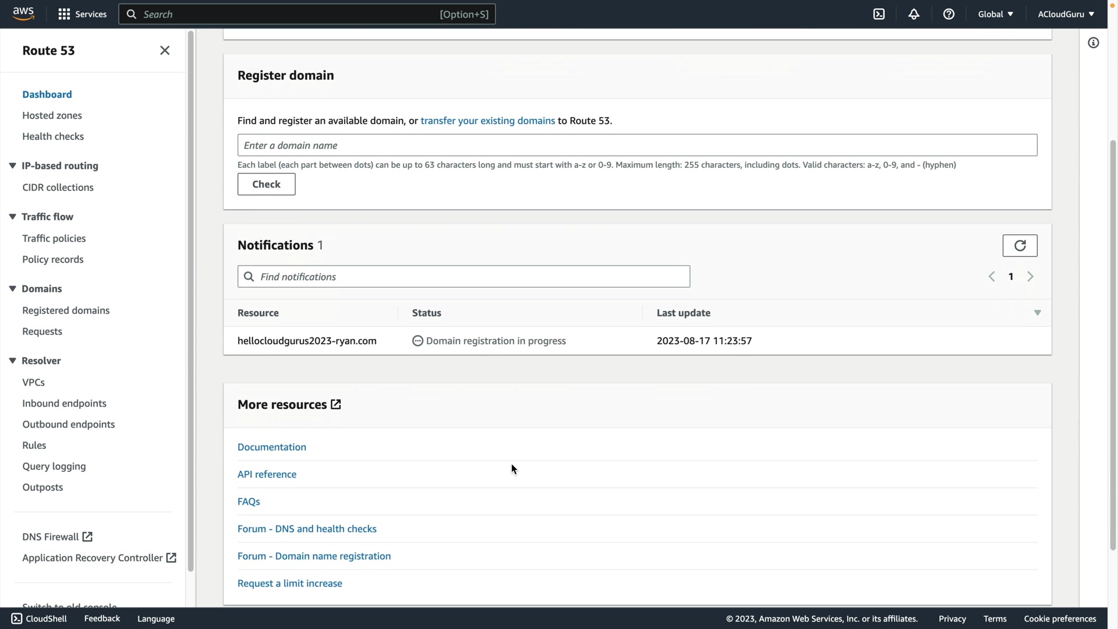
Task: Click the AWS logo home icon
Action: pyautogui.click(x=23, y=14)
